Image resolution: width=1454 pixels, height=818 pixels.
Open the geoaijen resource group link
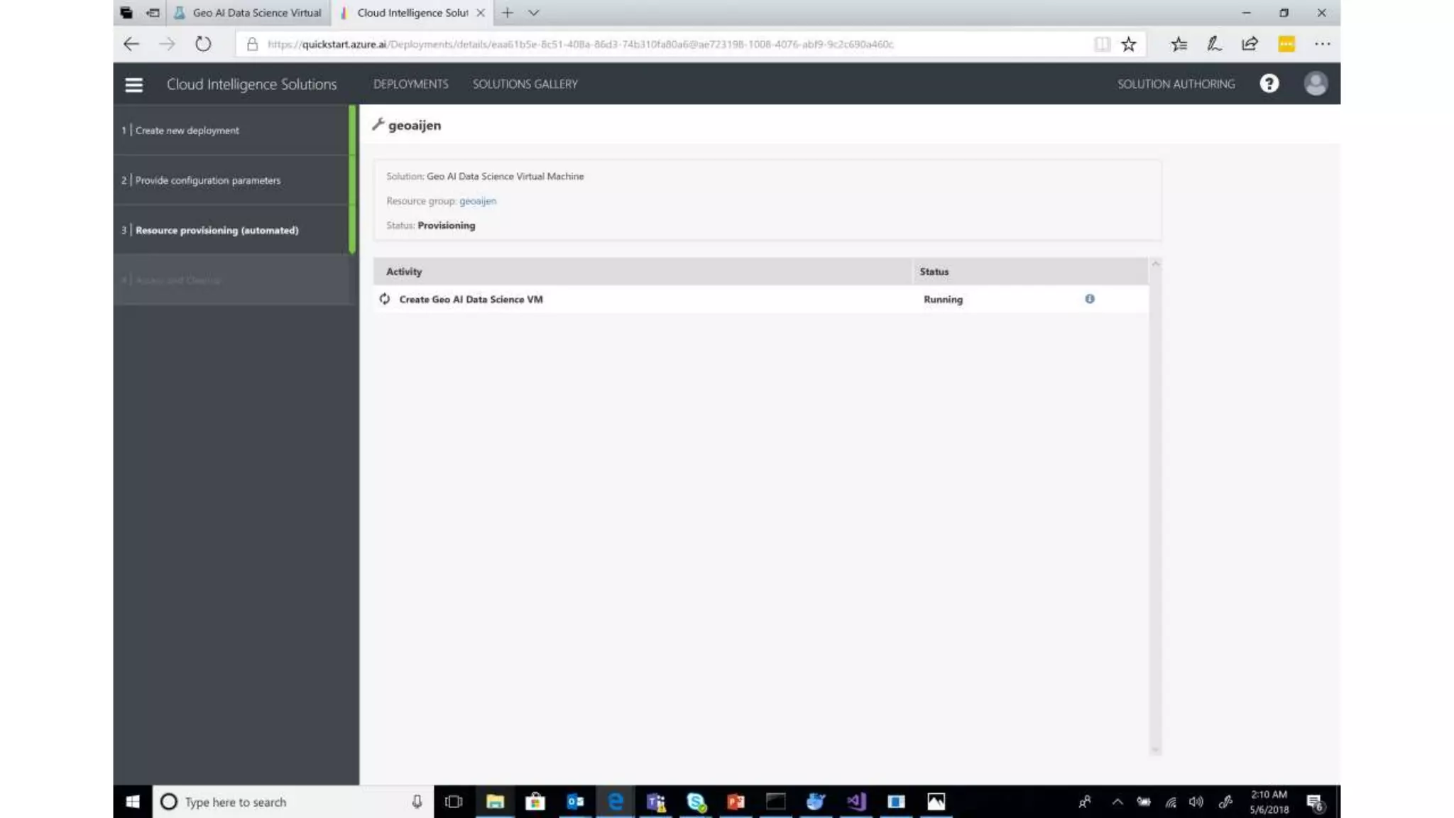477,201
